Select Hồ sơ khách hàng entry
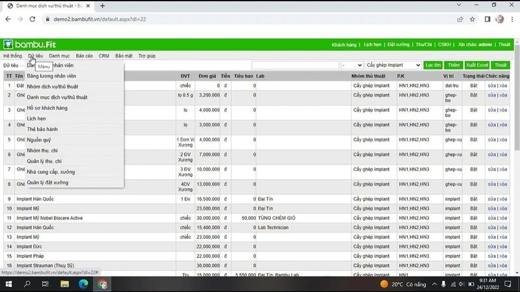Screen dimensions: 520x292 click(47, 108)
